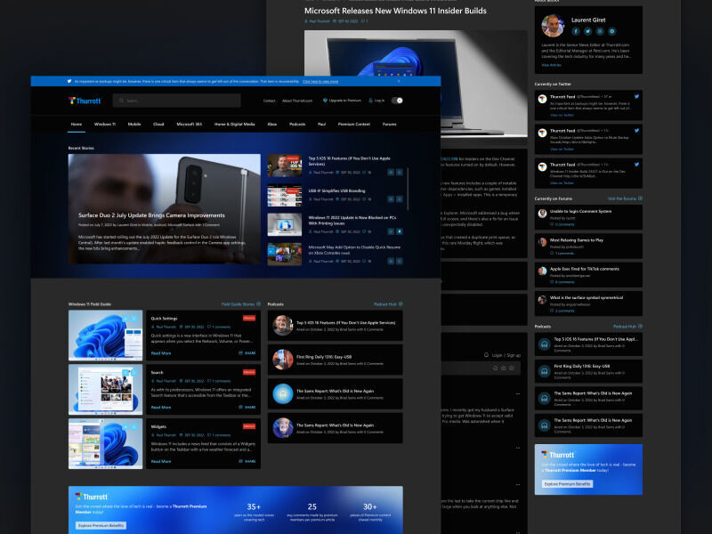Open Laurent Giret's Facebook profile icon

tap(576, 31)
